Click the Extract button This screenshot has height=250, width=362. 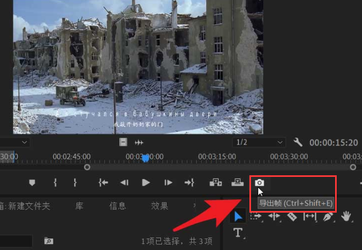[237, 182]
